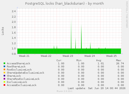129x94 pixels.
Task: Select the RowExclusiveLock legend label
Action: pos(19,70)
